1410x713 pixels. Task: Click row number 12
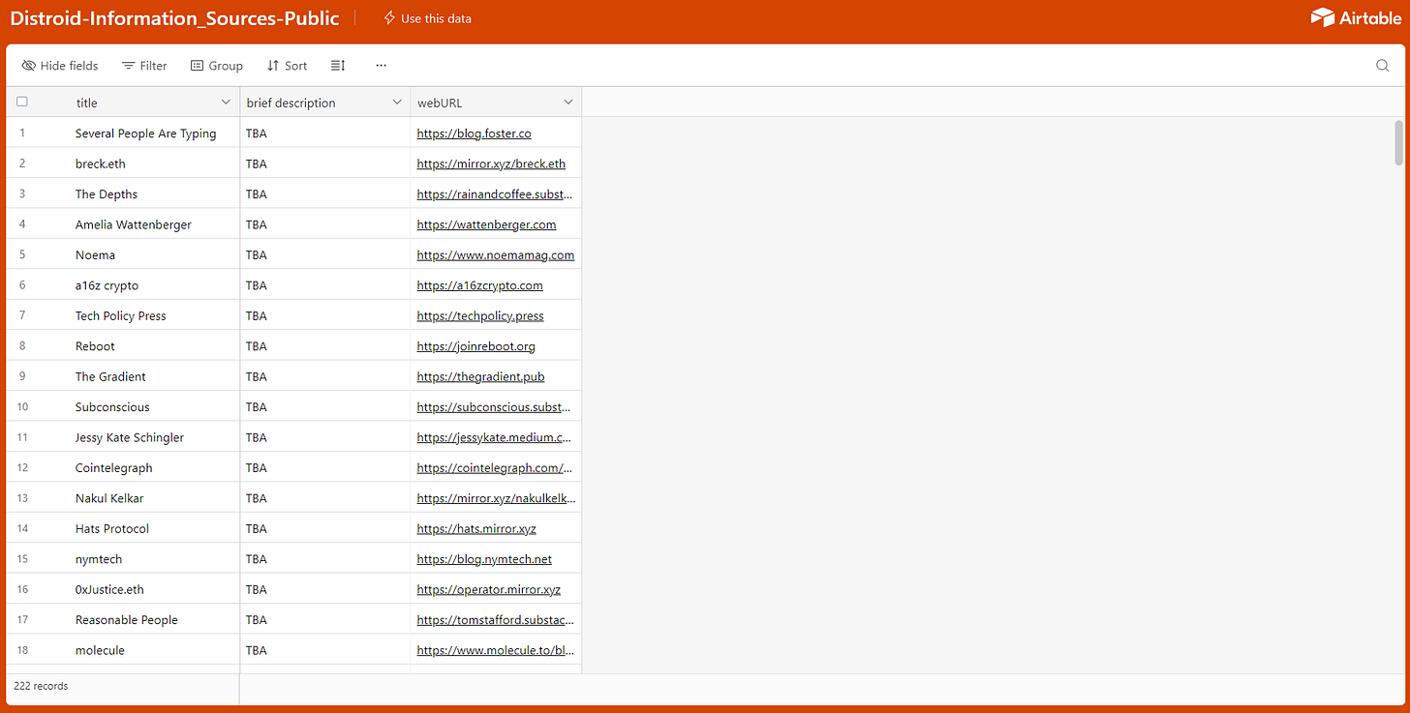pyautogui.click(x=22, y=467)
